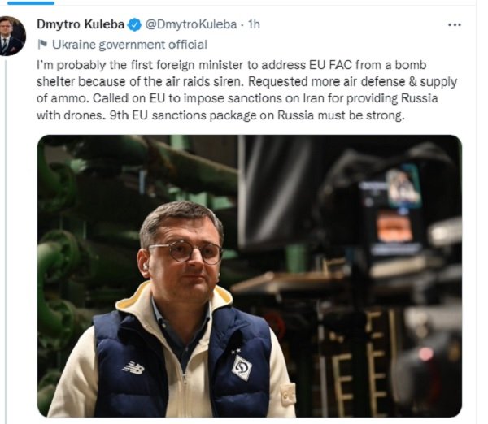
Task: Open the 1h timestamp link
Action: [x=254, y=24]
